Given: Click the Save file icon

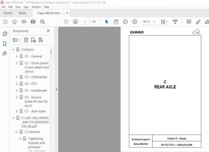Looking at the screenshot, I should pyautogui.click(x=5, y=22).
